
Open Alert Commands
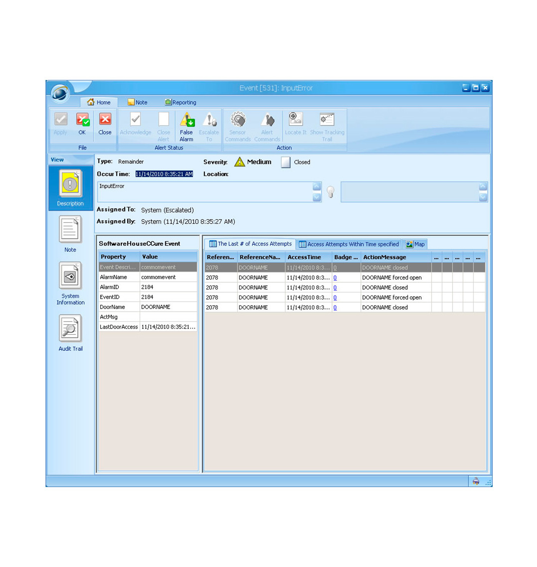(x=267, y=127)
